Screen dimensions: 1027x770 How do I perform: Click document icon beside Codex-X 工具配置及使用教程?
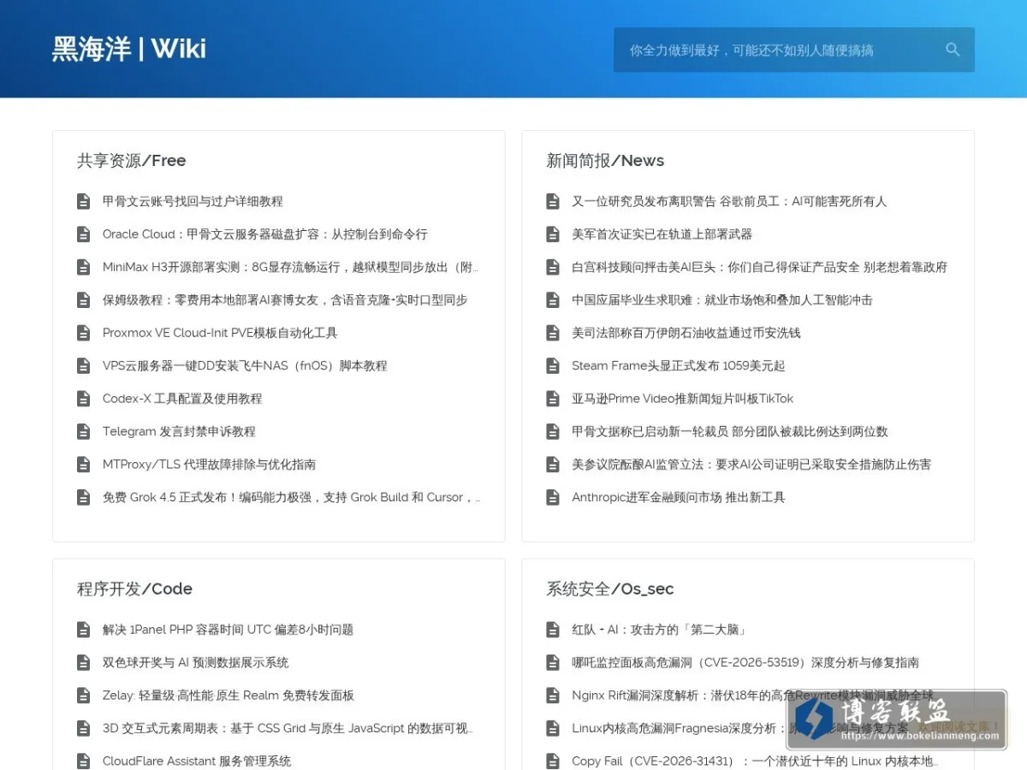pyautogui.click(x=84, y=399)
